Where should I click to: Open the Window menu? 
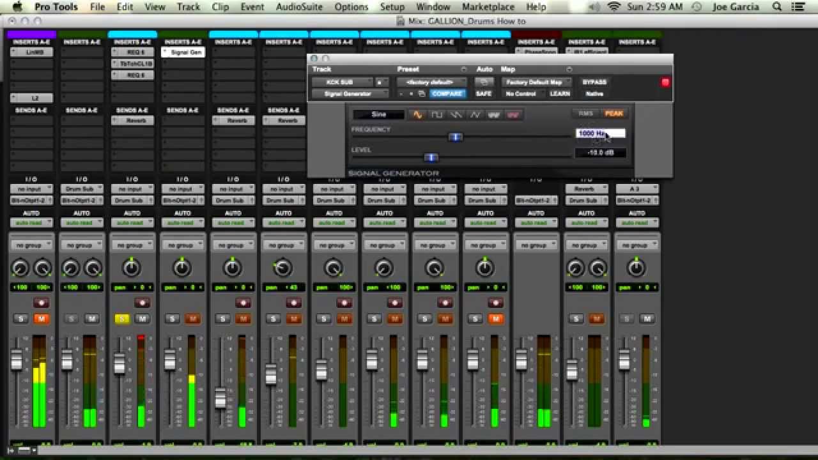click(x=433, y=7)
